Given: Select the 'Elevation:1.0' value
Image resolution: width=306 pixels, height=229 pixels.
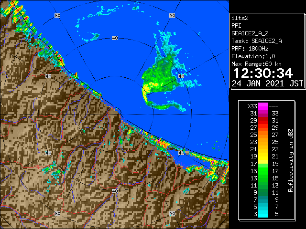Looking at the screenshot, I should pyautogui.click(x=253, y=56).
